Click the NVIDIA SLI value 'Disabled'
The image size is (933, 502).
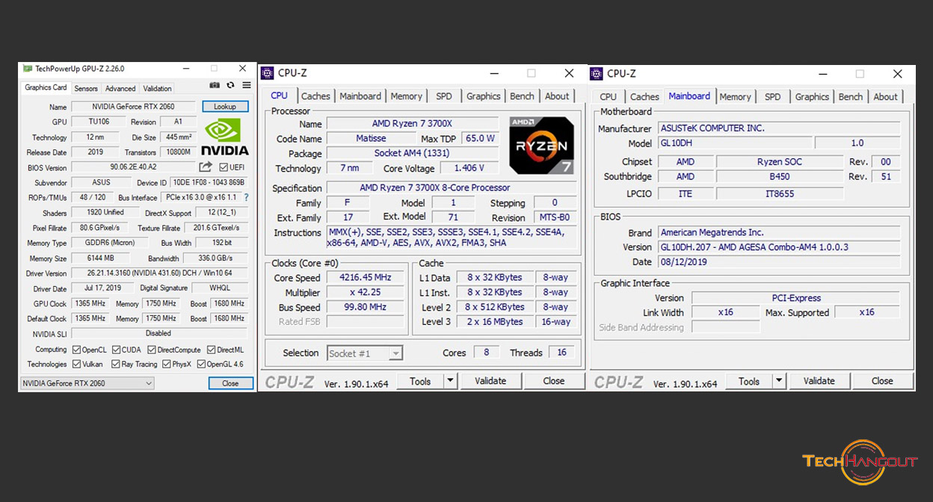point(158,333)
